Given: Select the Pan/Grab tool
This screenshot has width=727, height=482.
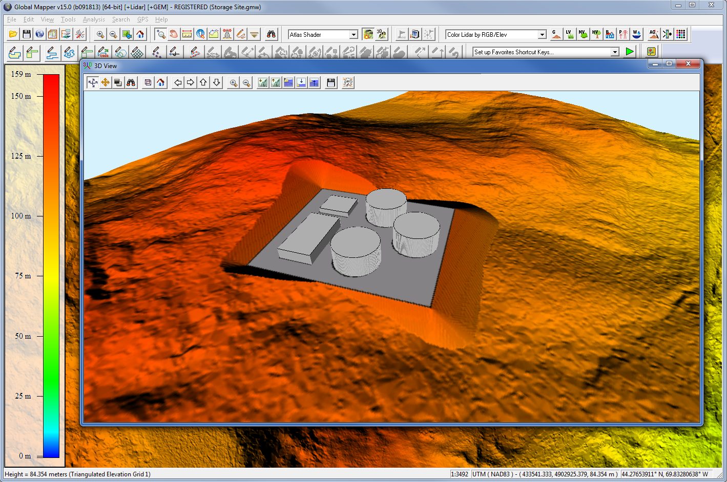Looking at the screenshot, I should 174,34.
